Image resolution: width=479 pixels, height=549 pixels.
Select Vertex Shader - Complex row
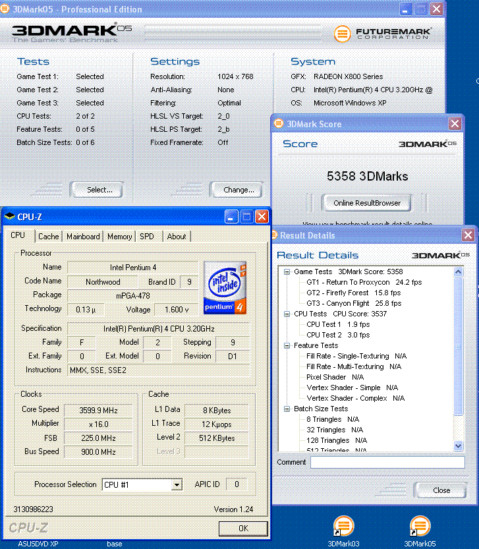pyautogui.click(x=355, y=398)
